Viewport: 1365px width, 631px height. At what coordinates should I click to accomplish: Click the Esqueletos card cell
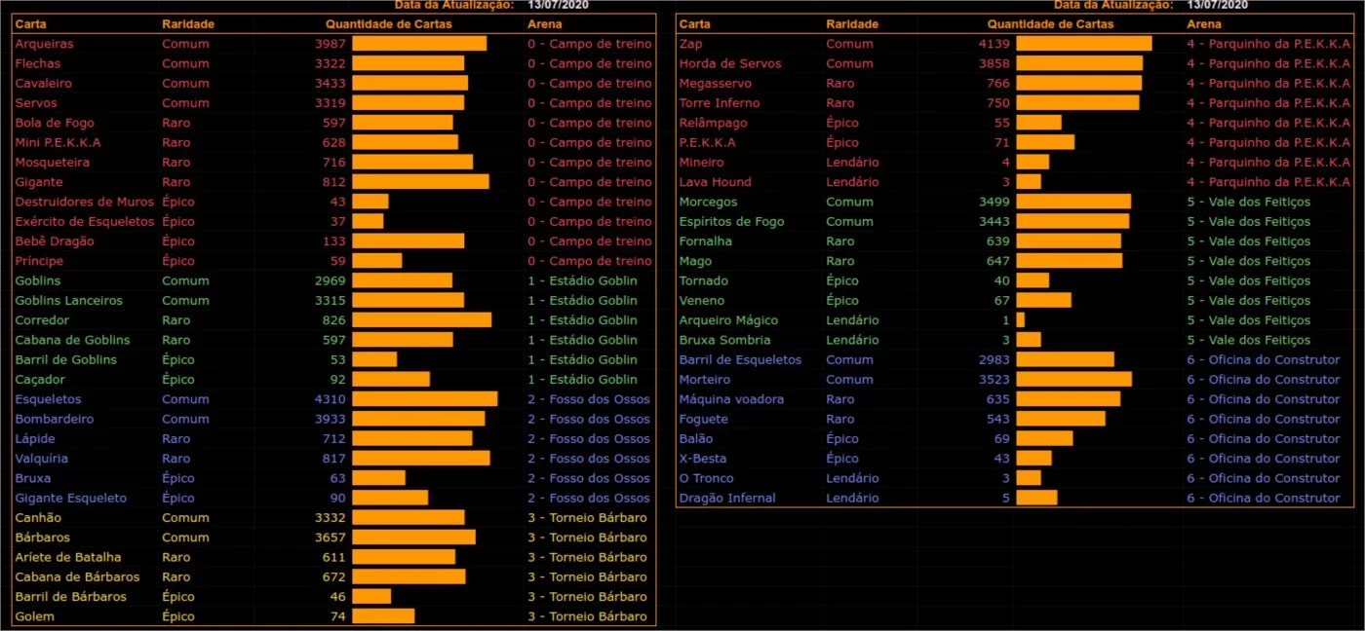[x=48, y=399]
